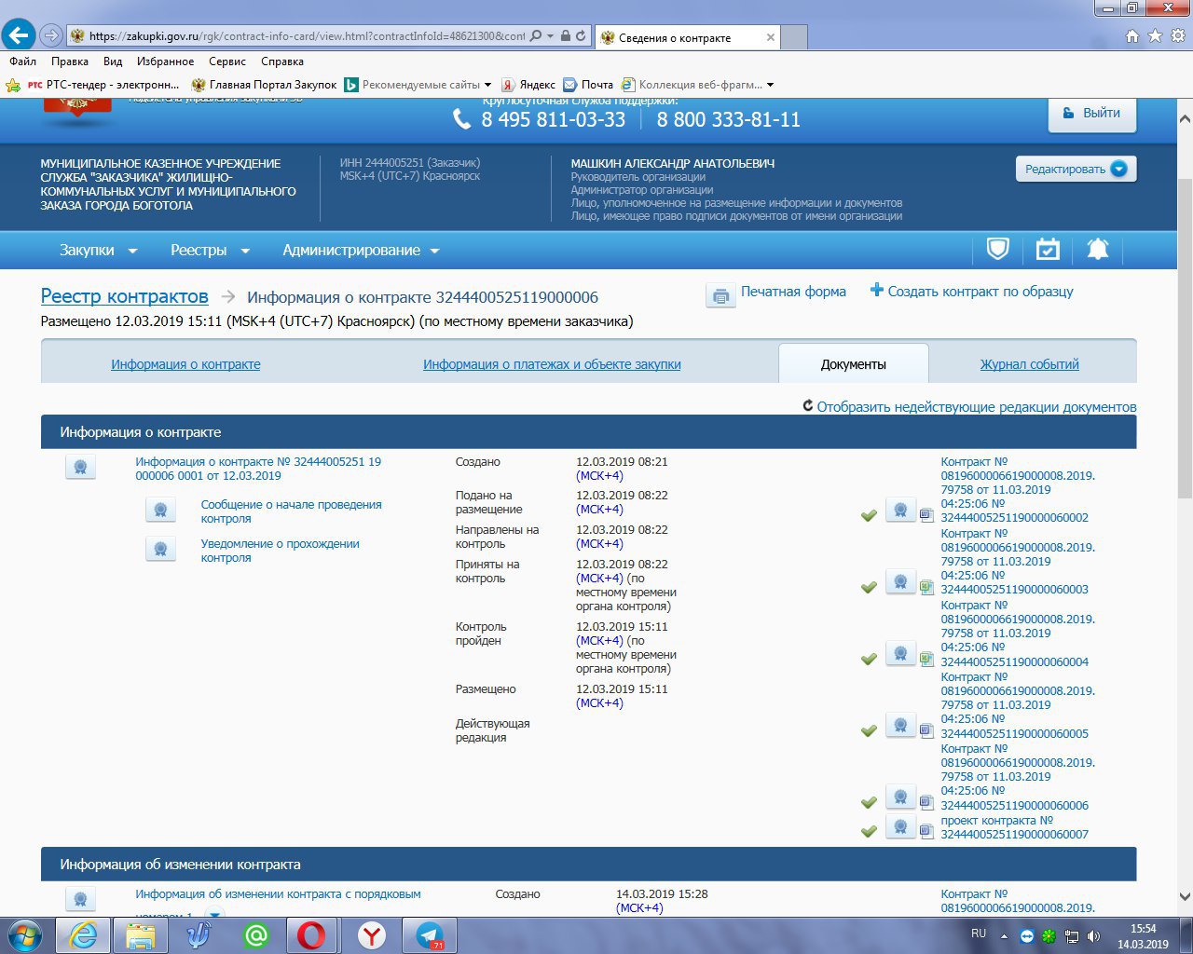Viewport: 1193px width, 954px height.
Task: Switch to Информация о платежах и объекте закупки tab
Action: click(x=552, y=364)
